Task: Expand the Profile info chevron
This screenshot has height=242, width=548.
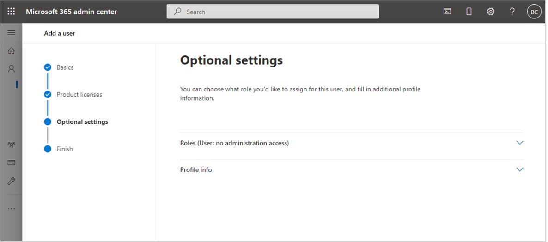Action: [x=520, y=169]
